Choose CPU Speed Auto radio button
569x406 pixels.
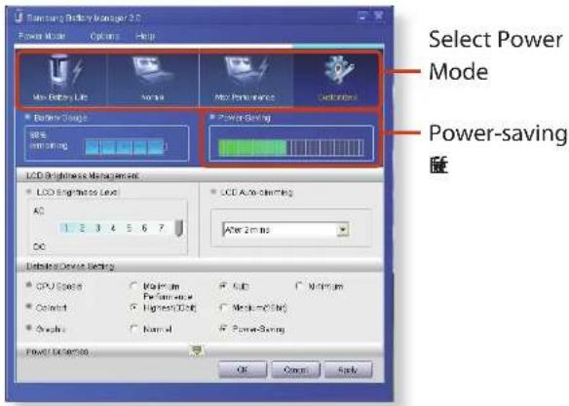(x=223, y=286)
